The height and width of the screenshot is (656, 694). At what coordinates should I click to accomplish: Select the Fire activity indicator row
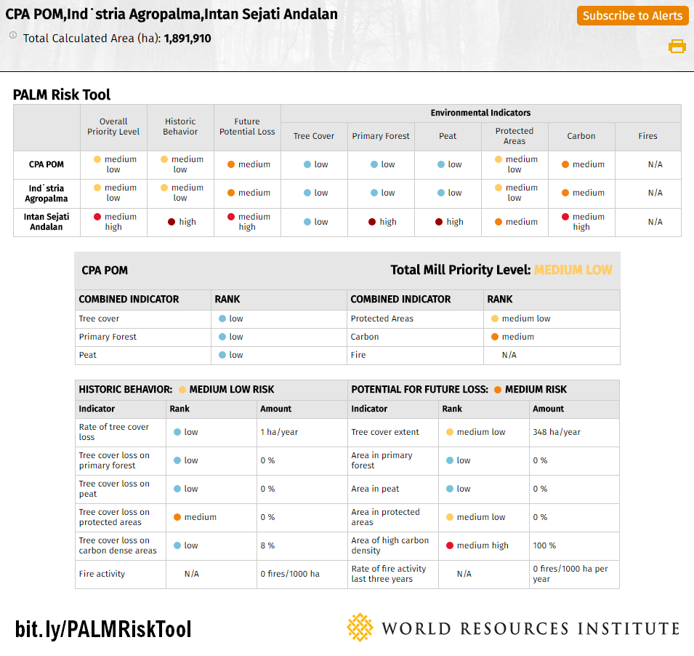coord(211,574)
